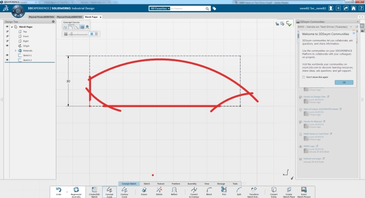Select the Eraser tool

pyautogui.click(x=144, y=190)
